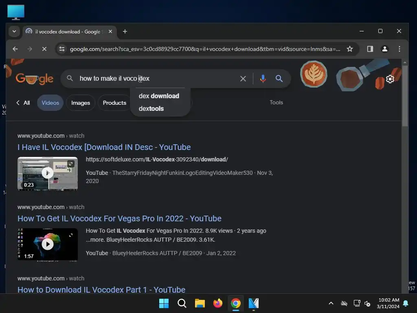Close the il vocodex download tab

pos(110,31)
